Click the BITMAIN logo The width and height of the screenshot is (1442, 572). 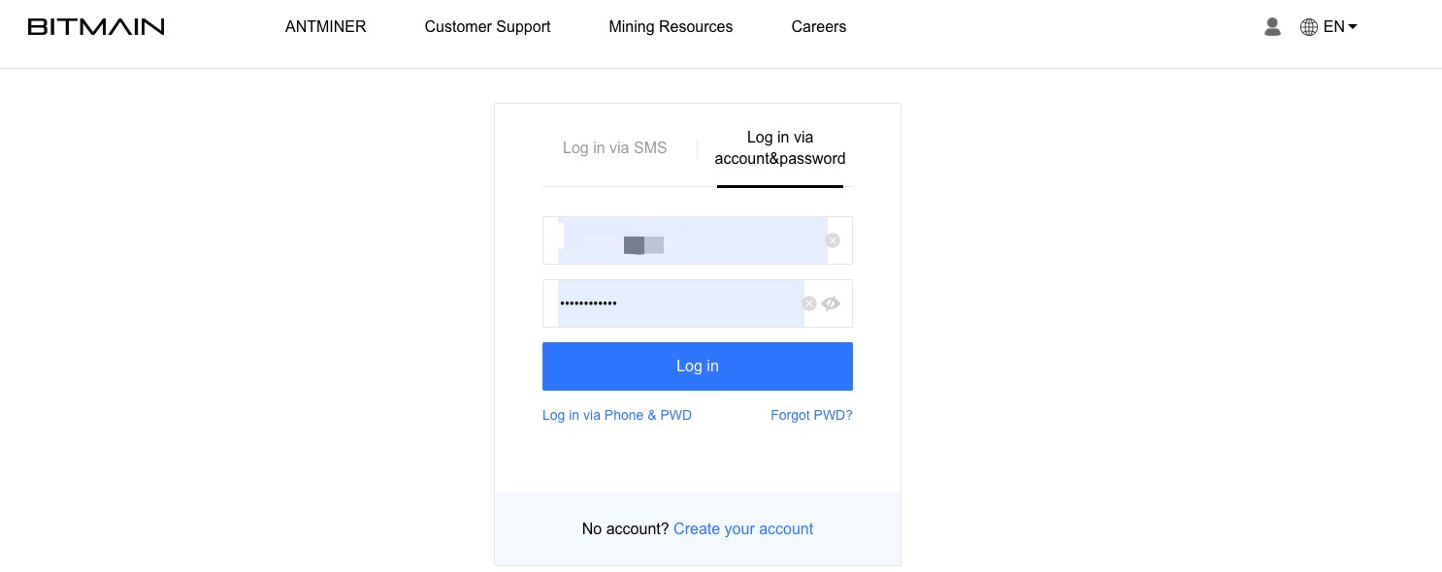click(x=96, y=27)
